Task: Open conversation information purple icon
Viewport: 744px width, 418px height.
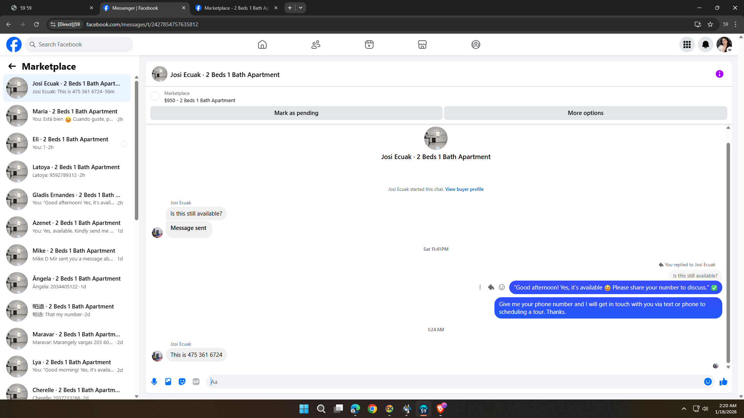Action: [x=719, y=74]
